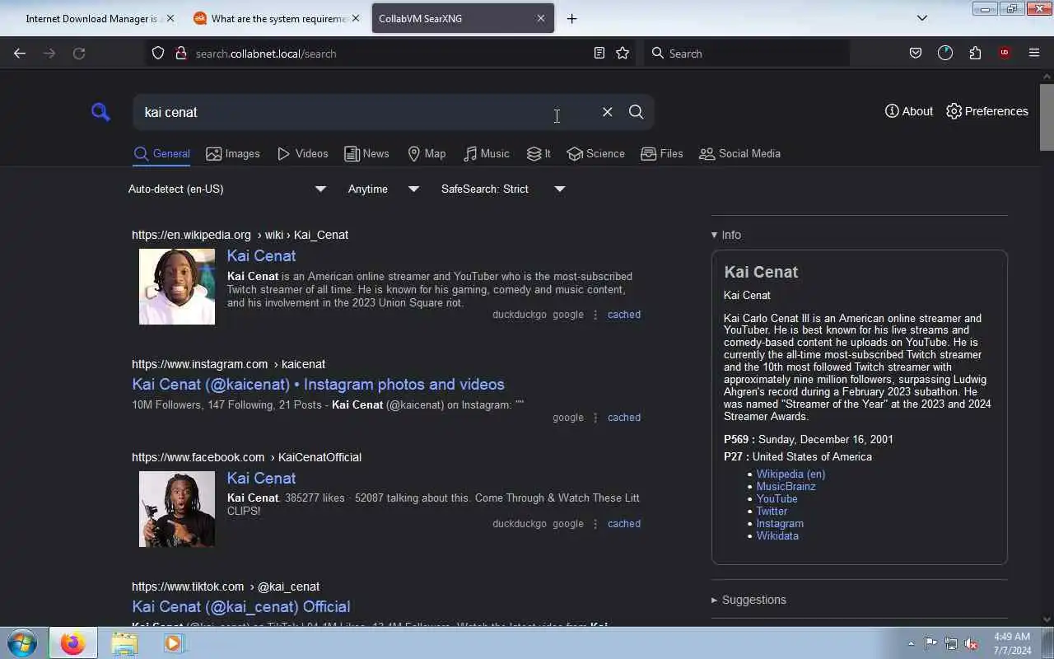This screenshot has width=1054, height=659.
Task: Submit search with the magnifier button
Action: (636, 112)
